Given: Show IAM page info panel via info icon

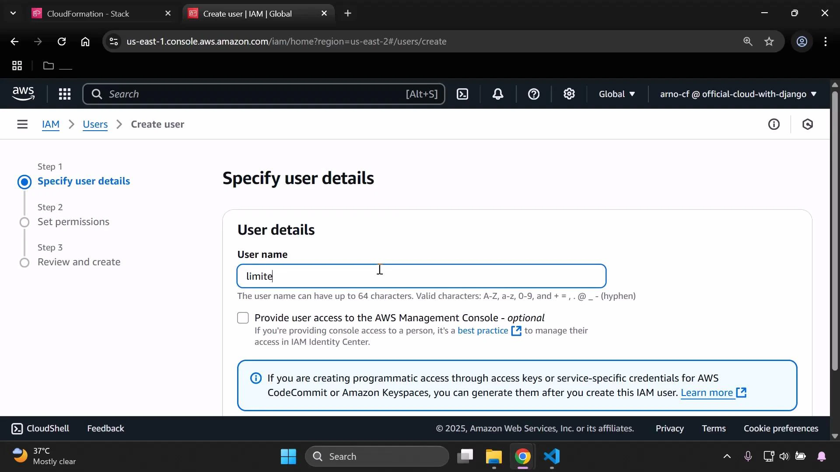Looking at the screenshot, I should tap(774, 124).
